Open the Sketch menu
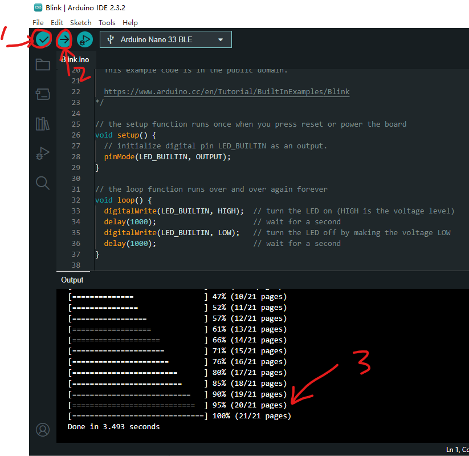 pos(80,23)
